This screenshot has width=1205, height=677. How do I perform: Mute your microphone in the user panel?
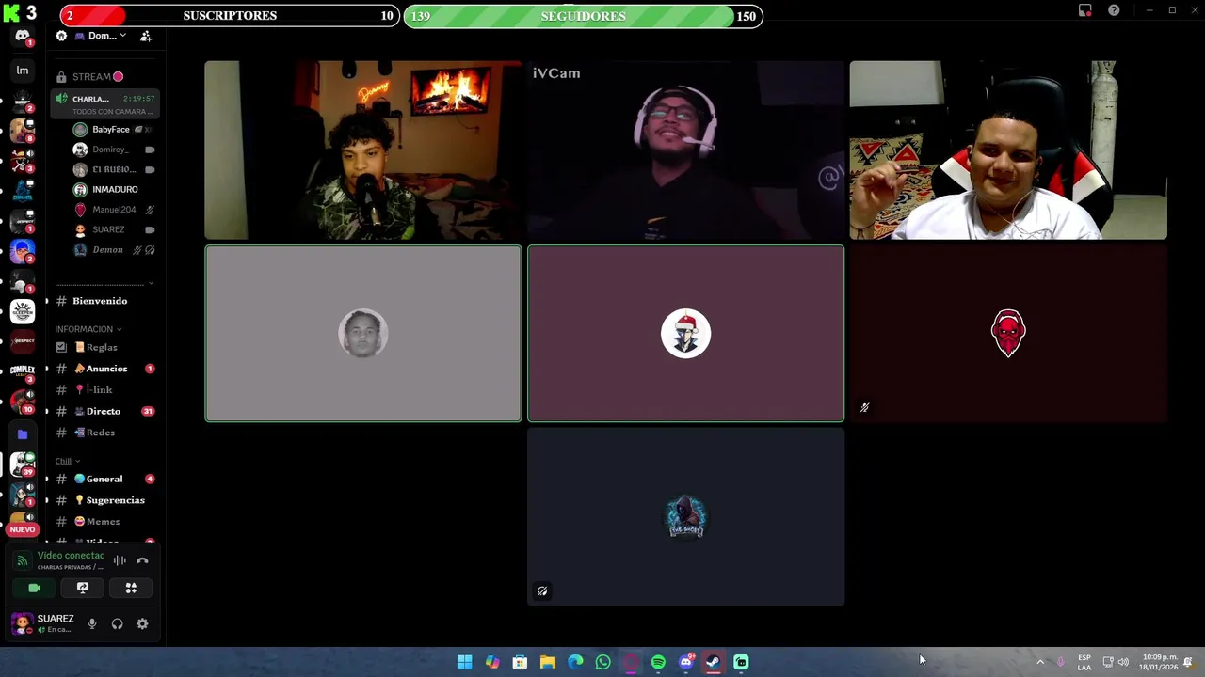[x=92, y=623]
